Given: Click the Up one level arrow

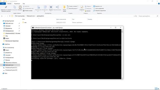Looking at the screenshot, I should tap(10, 16).
